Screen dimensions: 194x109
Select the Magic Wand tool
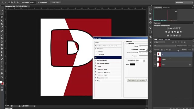[x=2, y=21]
